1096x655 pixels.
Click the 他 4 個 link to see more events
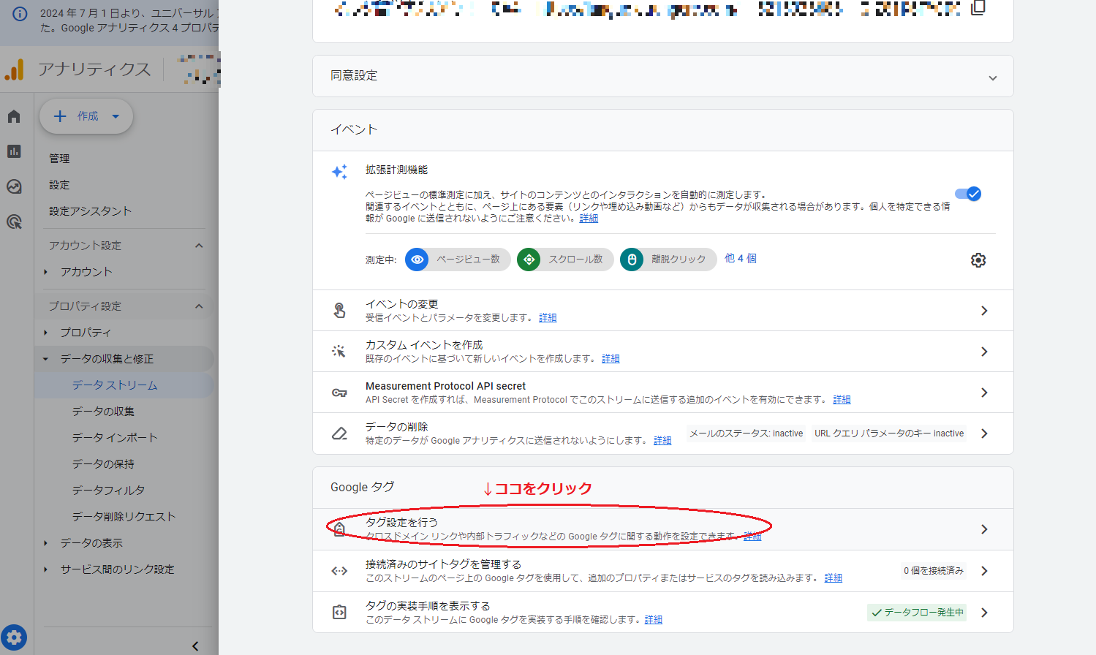point(740,260)
